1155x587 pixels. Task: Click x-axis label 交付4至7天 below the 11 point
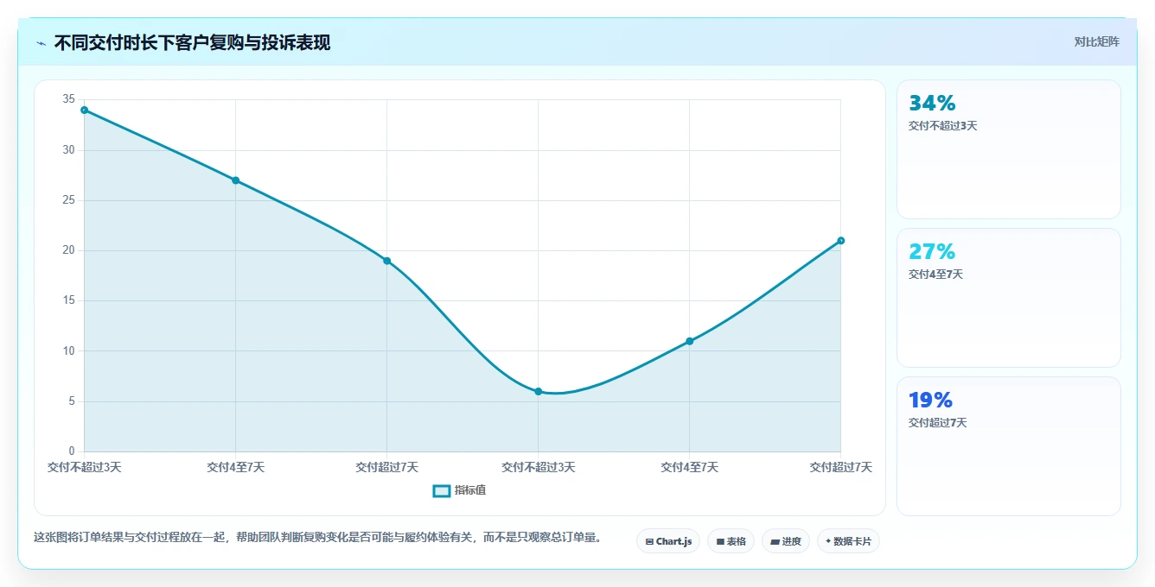click(689, 467)
